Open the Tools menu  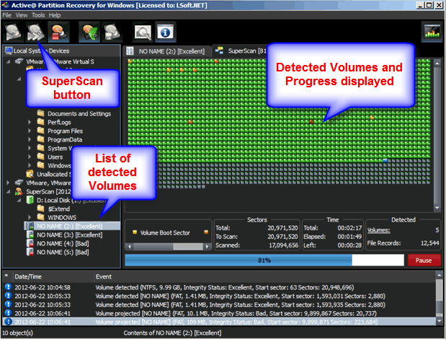pos(38,14)
